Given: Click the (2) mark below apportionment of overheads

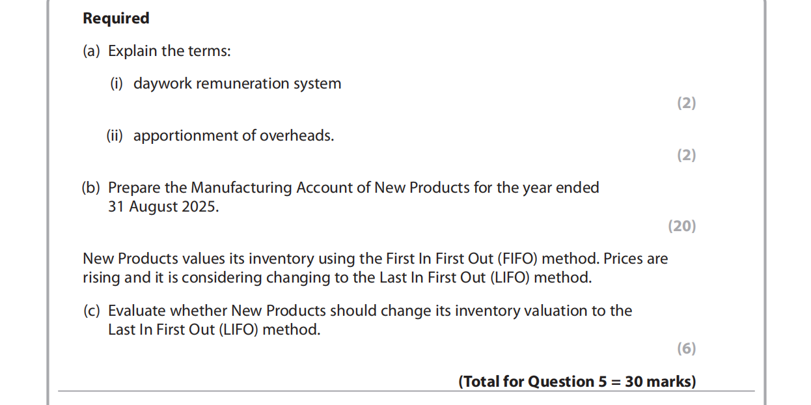Looking at the screenshot, I should (686, 155).
